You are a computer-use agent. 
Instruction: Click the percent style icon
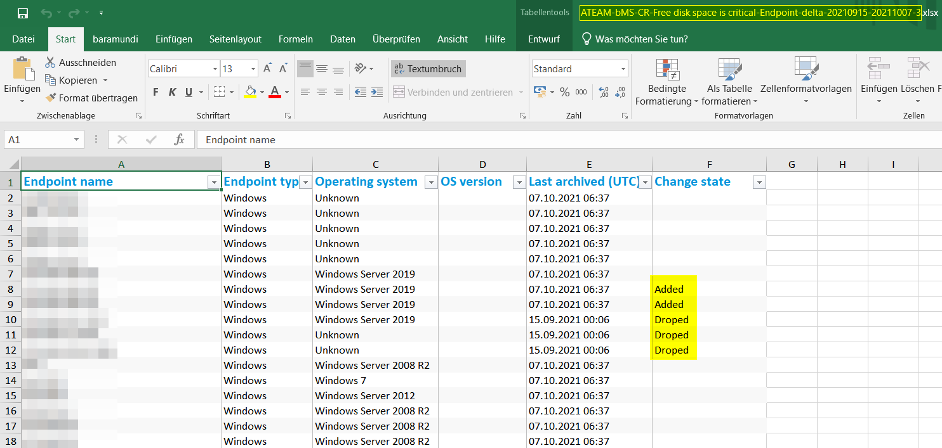pyautogui.click(x=564, y=93)
